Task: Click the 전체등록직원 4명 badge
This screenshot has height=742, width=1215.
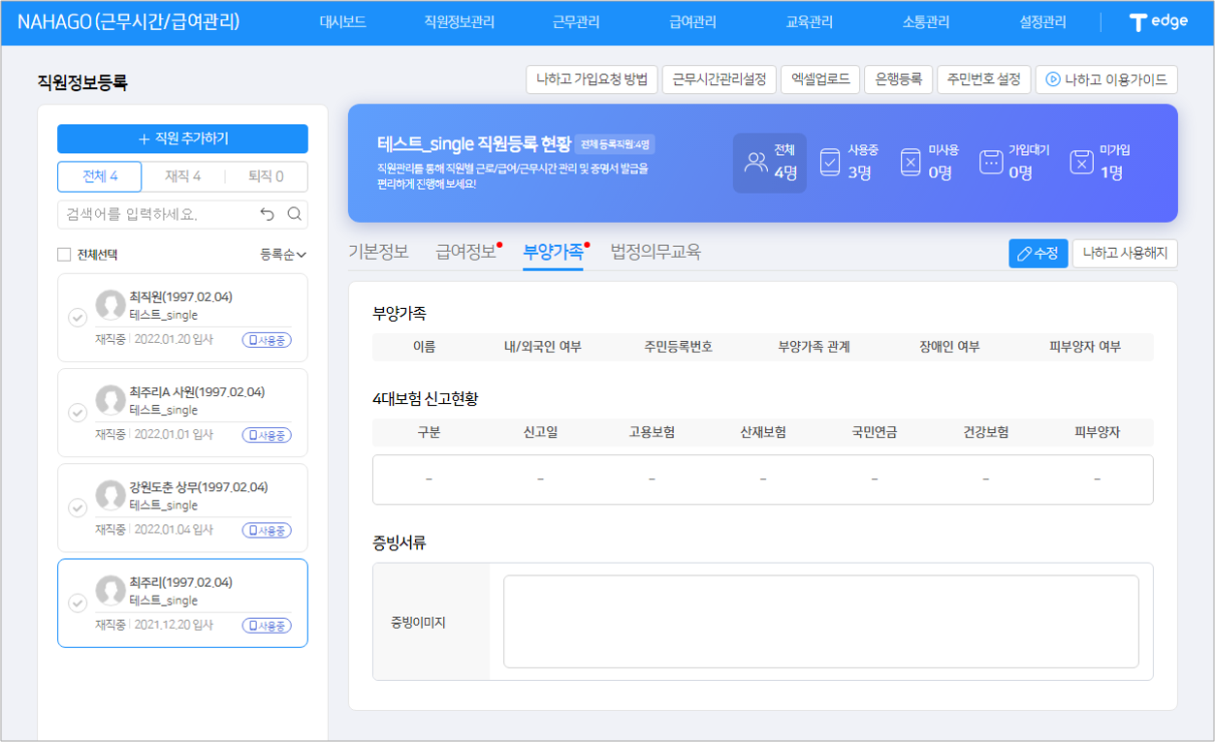Action: coord(615,144)
